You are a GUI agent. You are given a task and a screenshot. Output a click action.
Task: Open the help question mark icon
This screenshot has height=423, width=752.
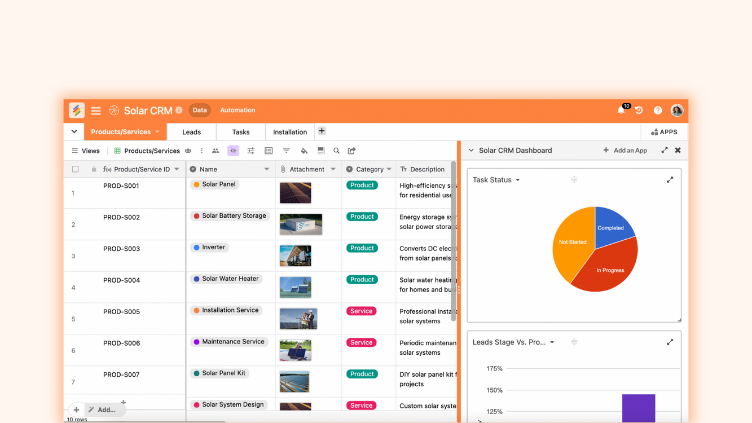coord(658,111)
